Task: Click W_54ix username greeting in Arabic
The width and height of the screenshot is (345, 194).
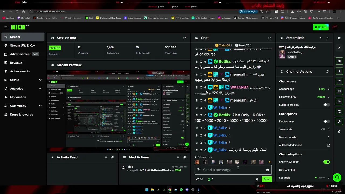Action: pos(220,150)
